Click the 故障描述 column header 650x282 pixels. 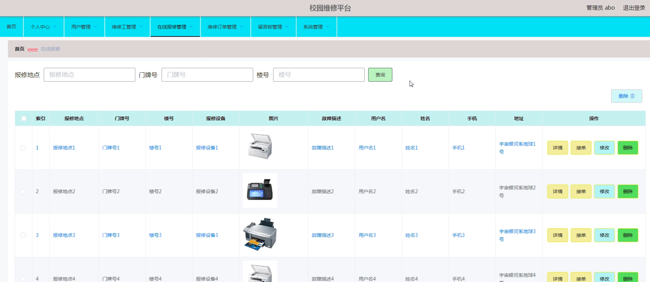(x=331, y=118)
